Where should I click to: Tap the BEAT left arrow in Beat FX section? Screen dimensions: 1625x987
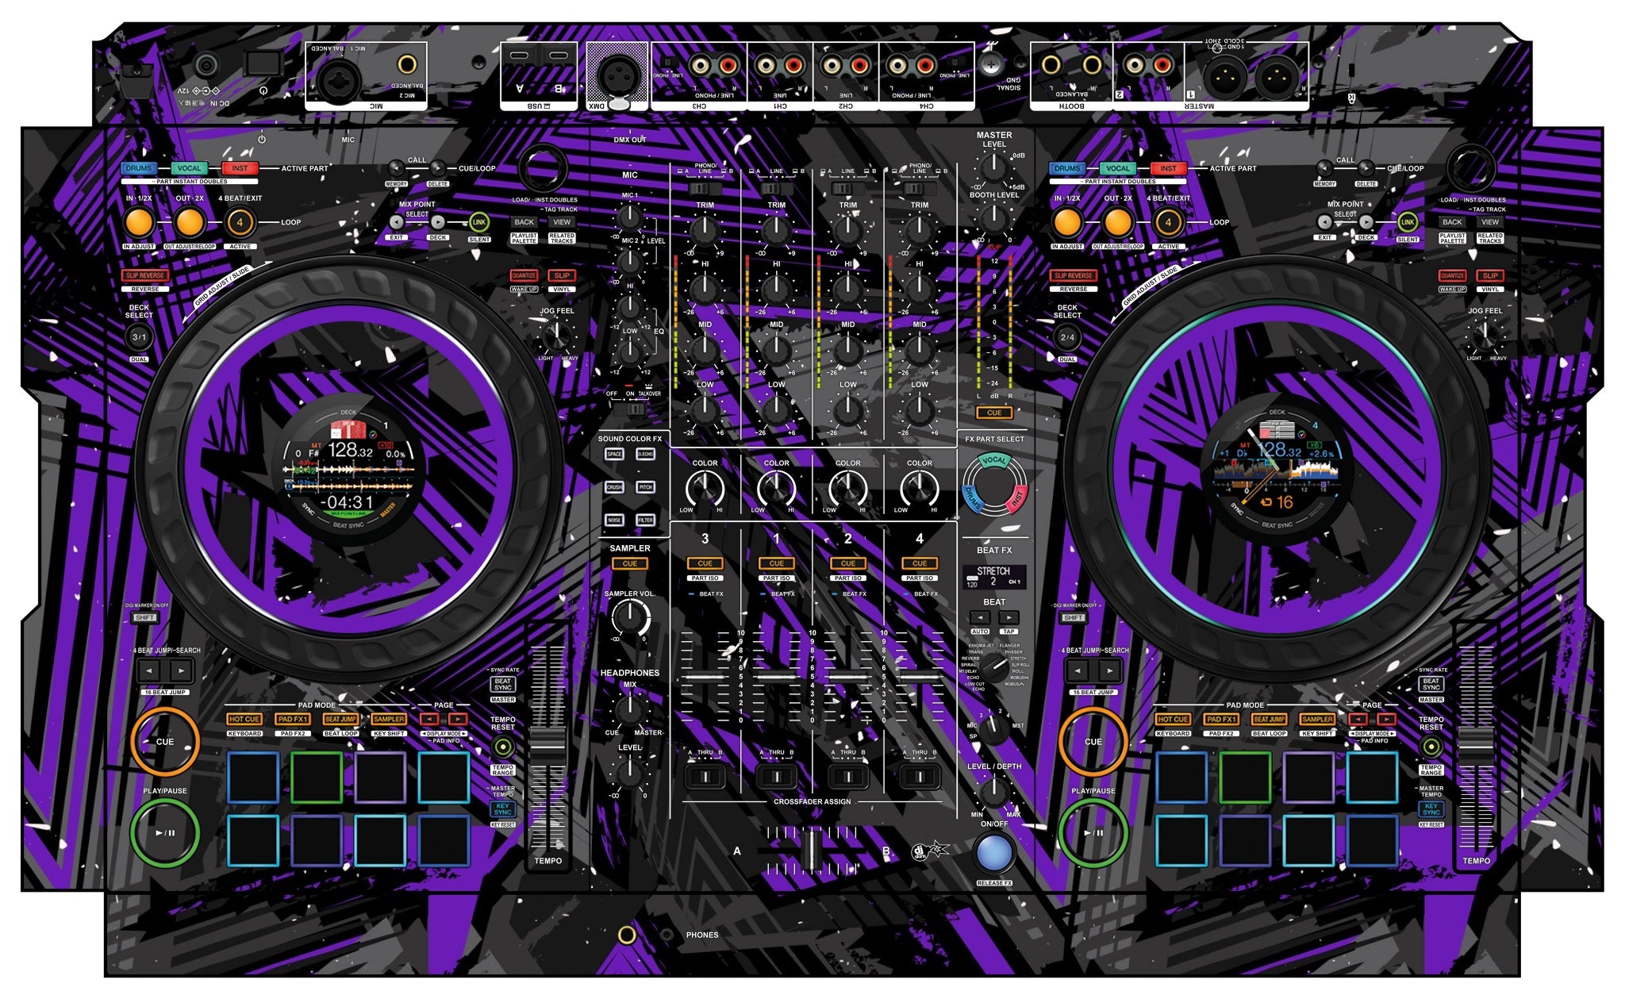[x=980, y=617]
